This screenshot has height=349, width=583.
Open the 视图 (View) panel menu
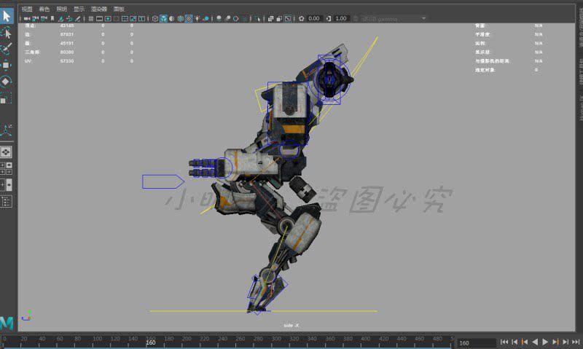point(27,9)
